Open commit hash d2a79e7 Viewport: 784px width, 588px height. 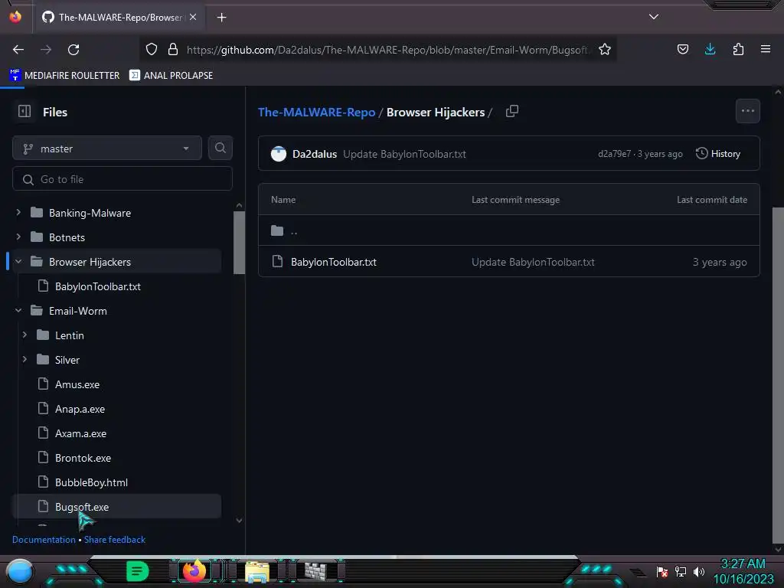[x=615, y=154]
